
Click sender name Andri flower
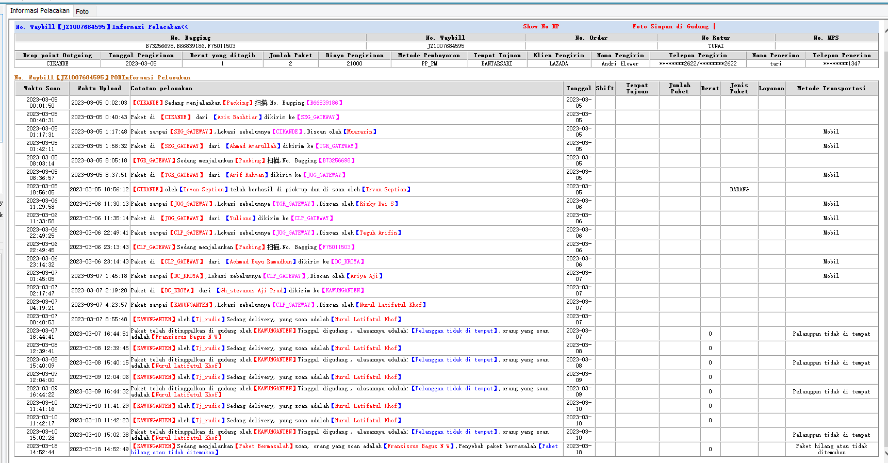(620, 63)
